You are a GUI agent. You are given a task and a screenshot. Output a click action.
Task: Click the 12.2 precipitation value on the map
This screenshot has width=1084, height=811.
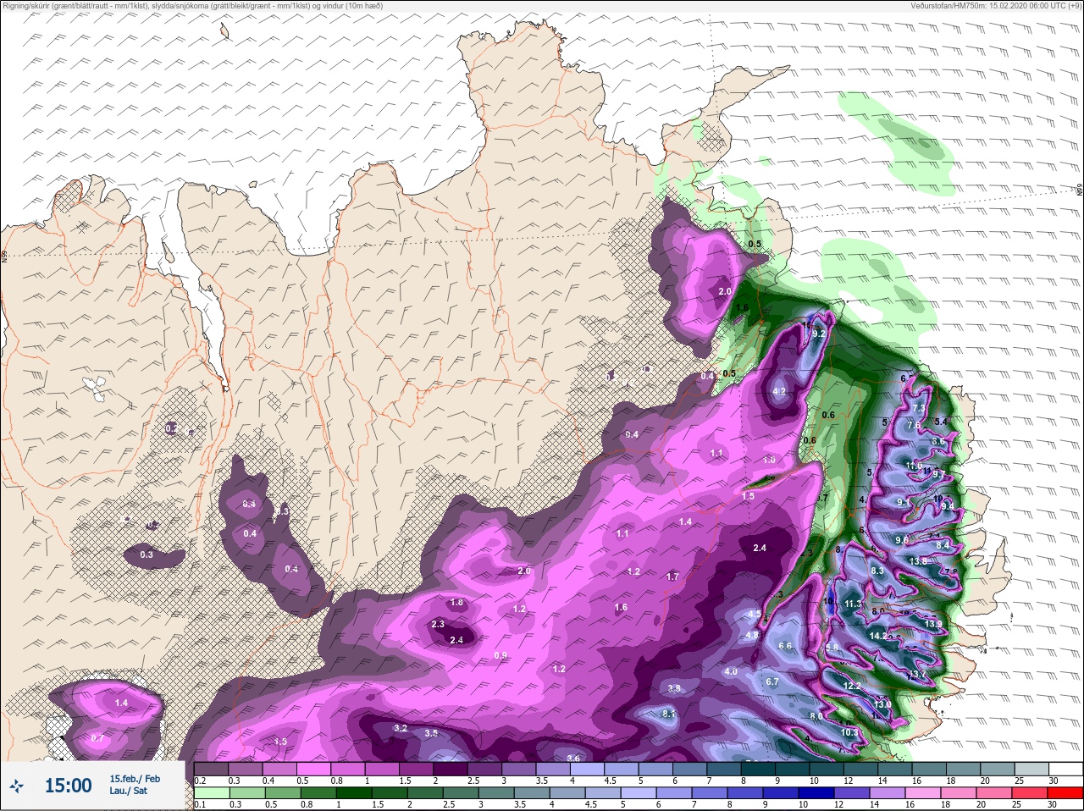853,686
